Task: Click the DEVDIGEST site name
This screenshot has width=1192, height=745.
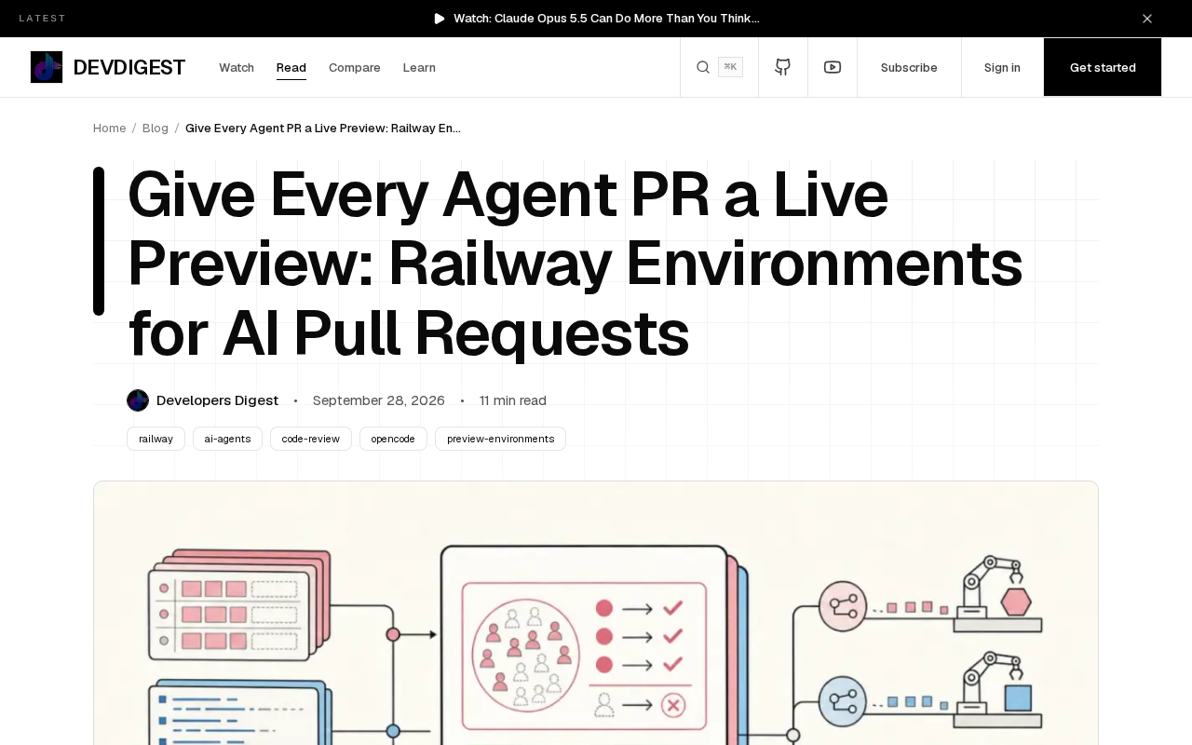Action: tap(129, 67)
